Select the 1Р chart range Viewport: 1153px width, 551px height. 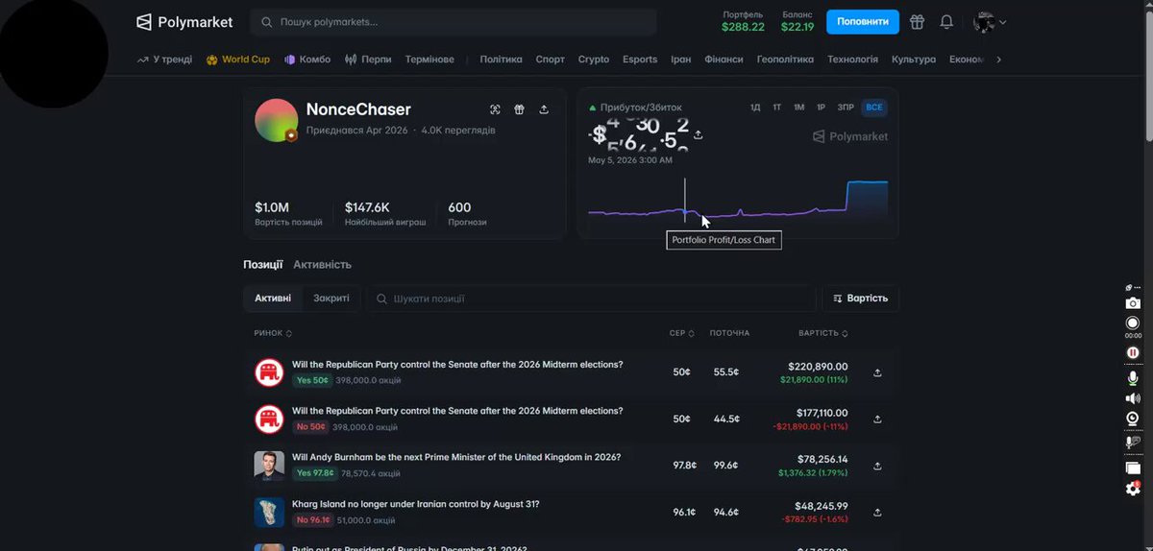tap(822, 108)
